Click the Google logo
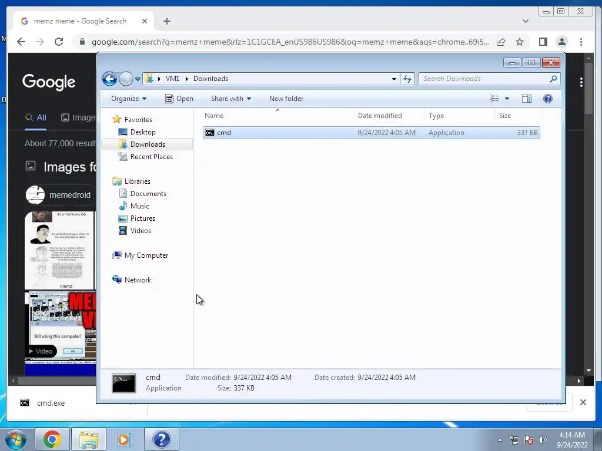The image size is (602, 451). pyautogui.click(x=49, y=82)
